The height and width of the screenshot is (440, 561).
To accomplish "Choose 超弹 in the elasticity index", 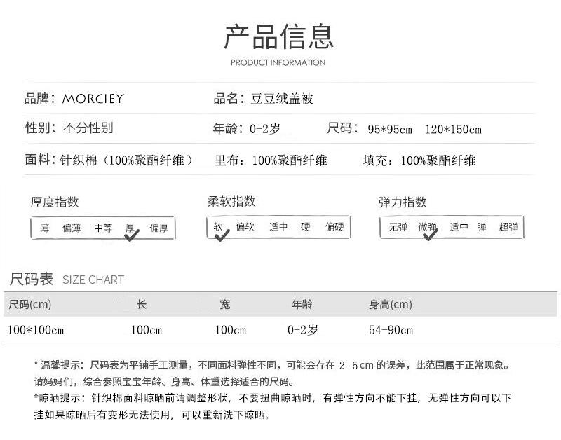I will [x=508, y=227].
